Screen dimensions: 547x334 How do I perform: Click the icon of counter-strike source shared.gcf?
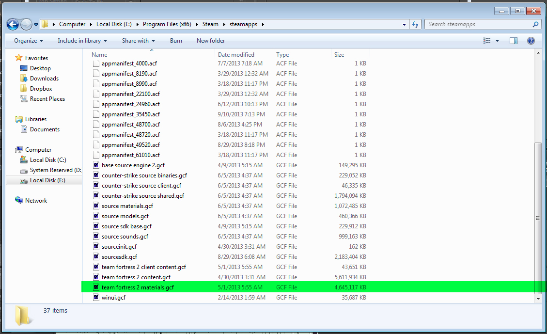coord(96,196)
